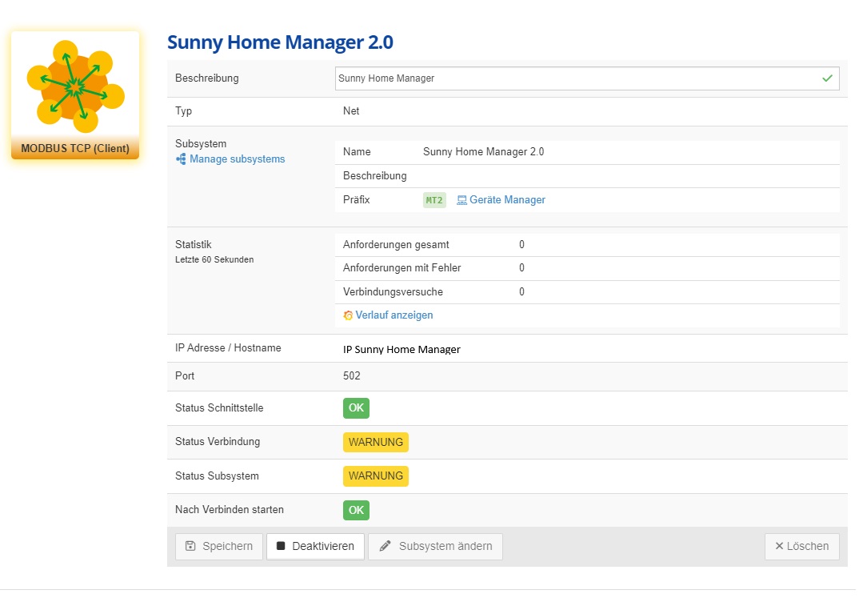Click the Manage subsystems network icon
Screen dimensions: 863x598
[181, 159]
